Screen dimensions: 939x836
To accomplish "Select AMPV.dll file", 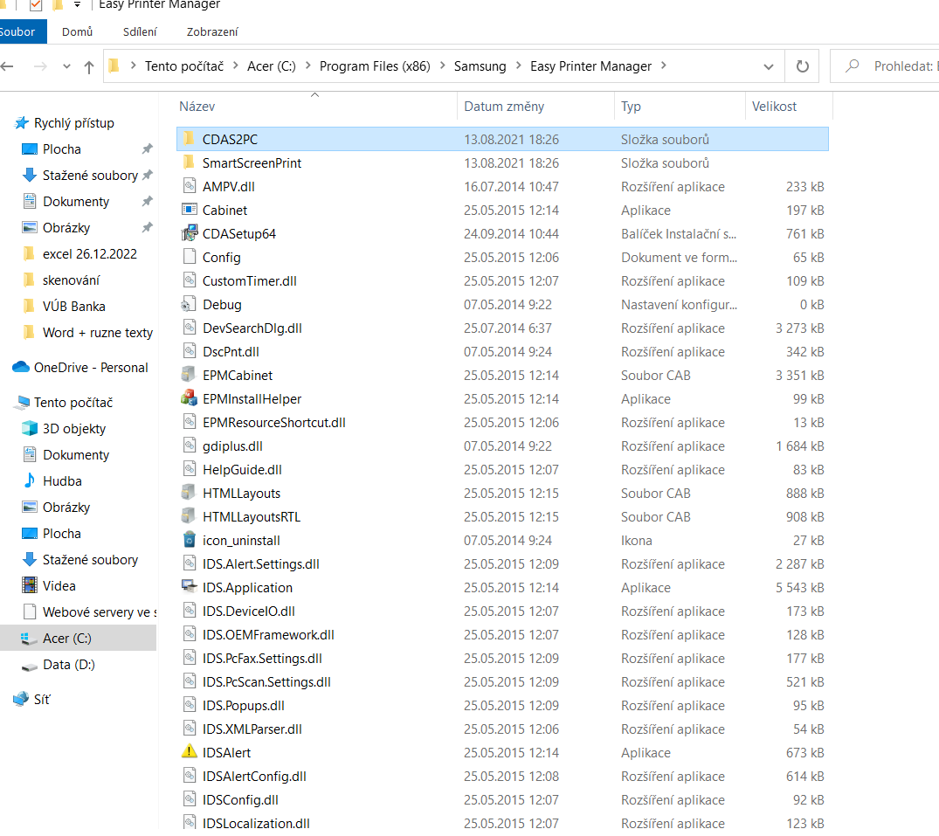I will pos(229,187).
